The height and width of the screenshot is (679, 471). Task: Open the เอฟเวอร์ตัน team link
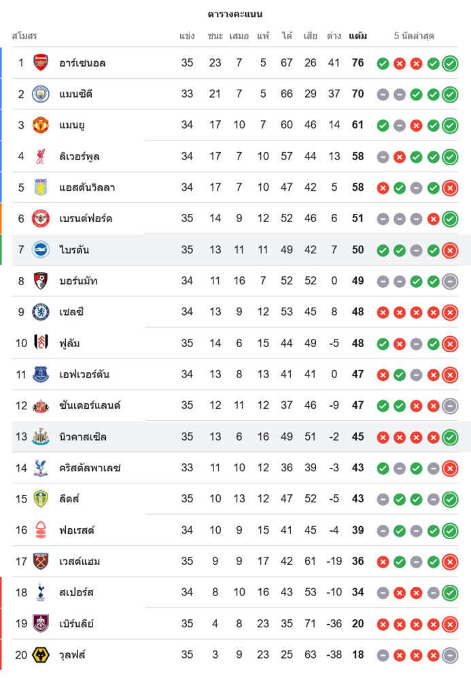[84, 375]
